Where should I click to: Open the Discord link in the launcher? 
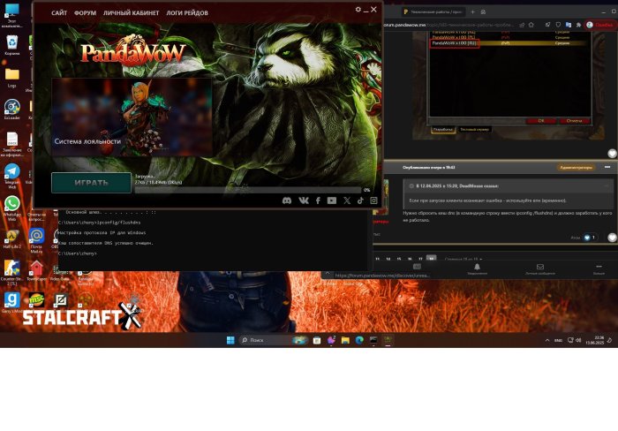(x=287, y=200)
